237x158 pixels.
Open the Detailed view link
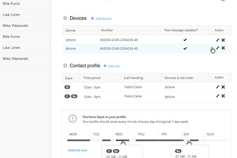coord(78,150)
